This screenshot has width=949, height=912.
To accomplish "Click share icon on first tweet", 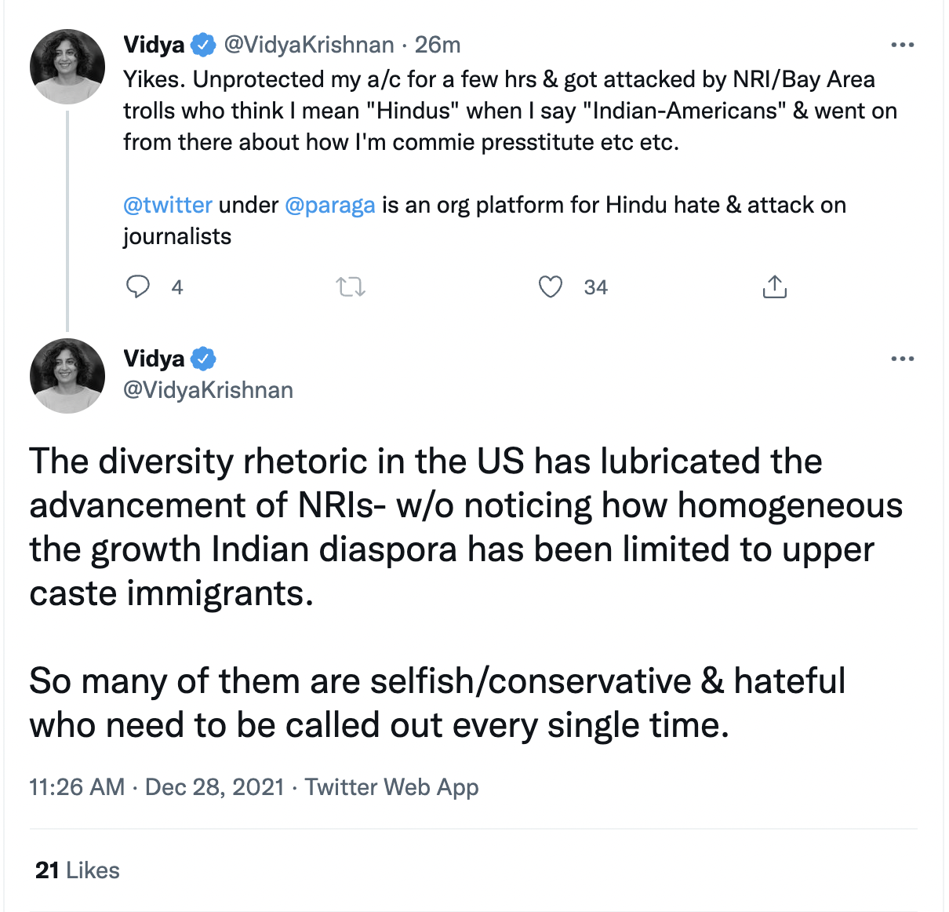I will click(774, 287).
